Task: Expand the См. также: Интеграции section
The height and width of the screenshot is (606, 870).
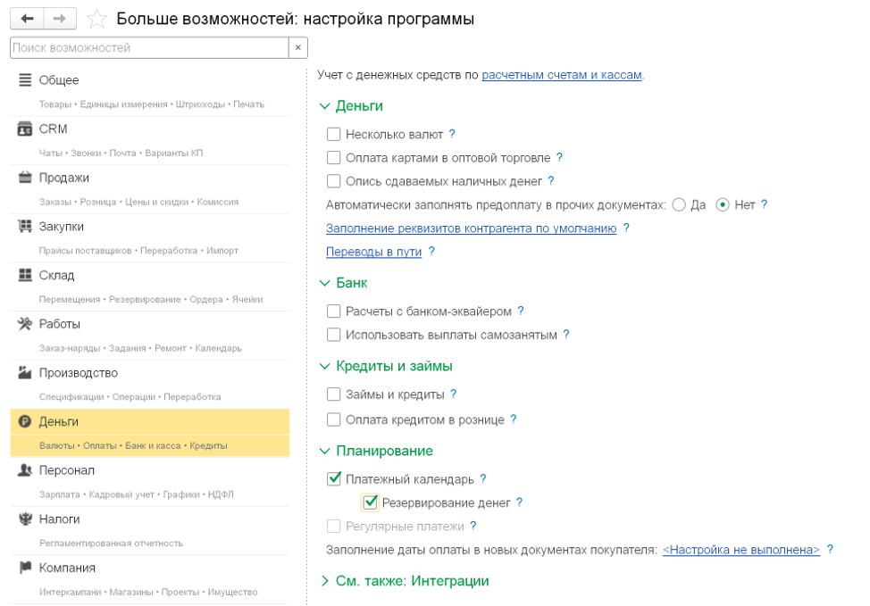Action: (x=324, y=581)
